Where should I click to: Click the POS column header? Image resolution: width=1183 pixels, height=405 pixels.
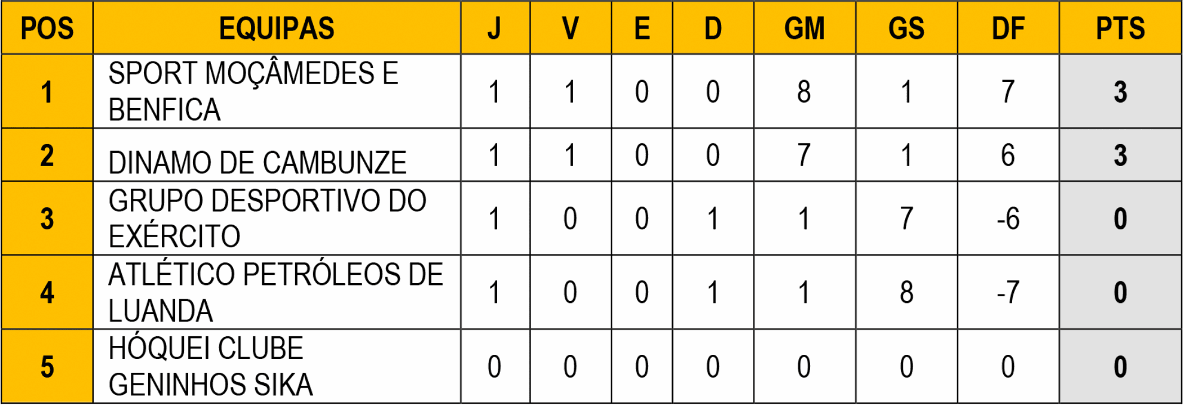(x=47, y=28)
